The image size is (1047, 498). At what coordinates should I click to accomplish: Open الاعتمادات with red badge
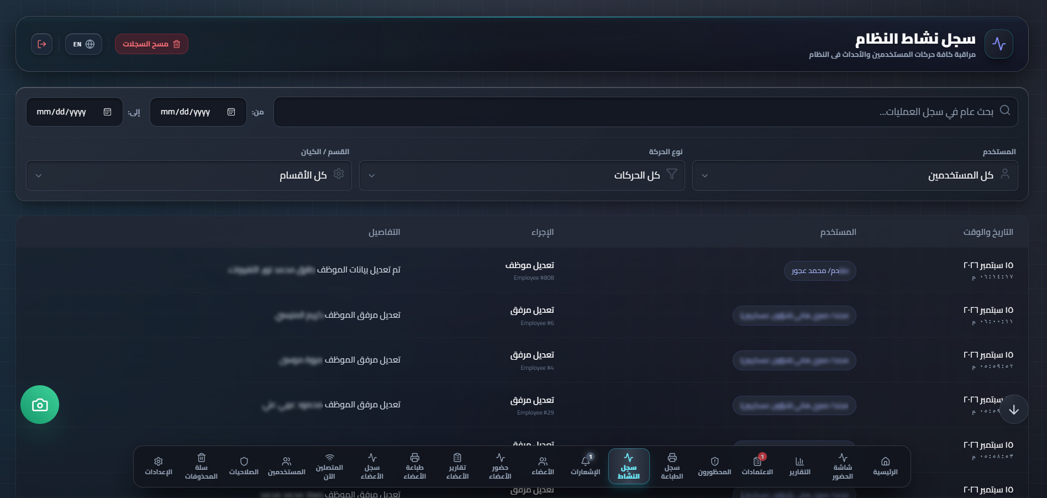coord(757,466)
